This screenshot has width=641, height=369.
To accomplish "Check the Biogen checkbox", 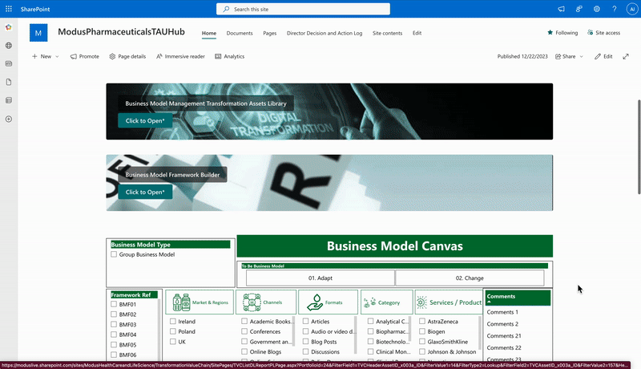I will coord(422,331).
